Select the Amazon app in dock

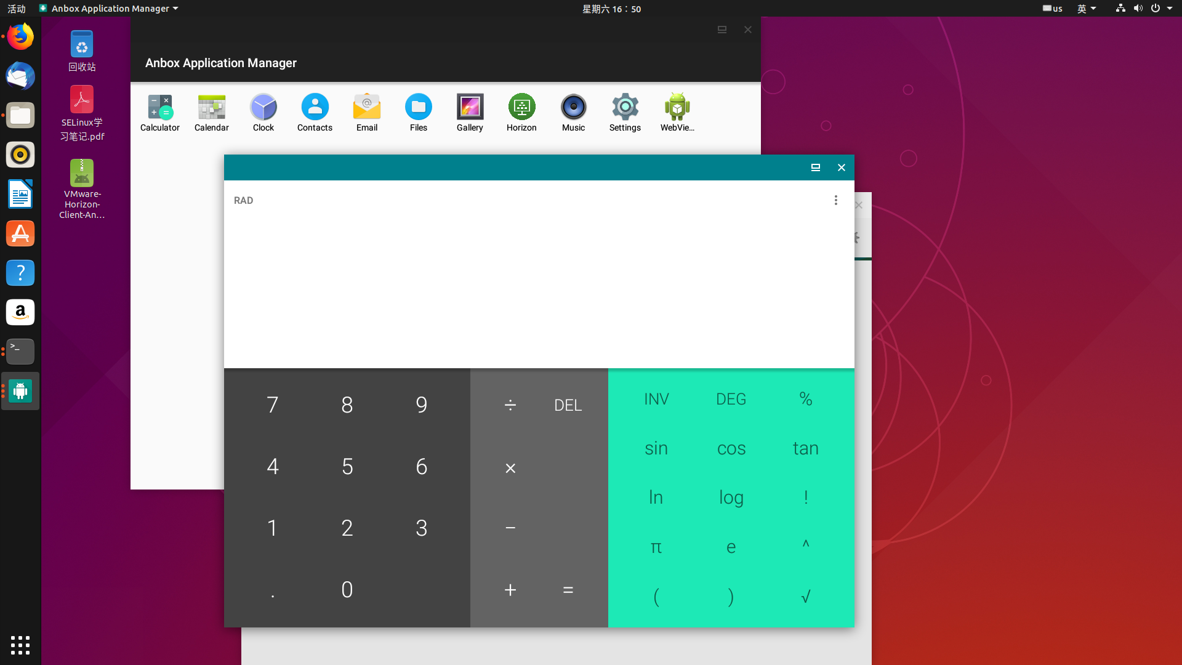(20, 312)
